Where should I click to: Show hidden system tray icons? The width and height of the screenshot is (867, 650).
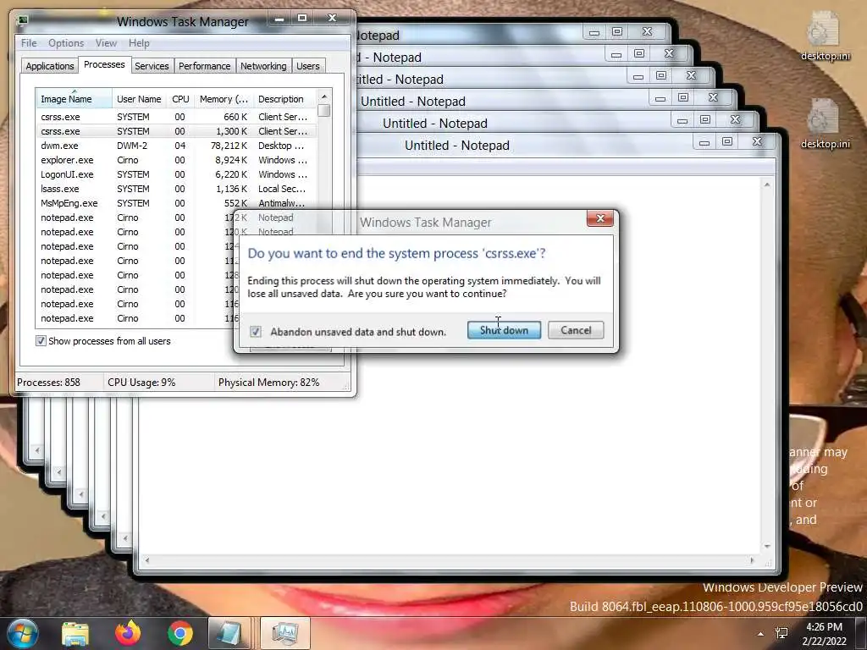click(761, 634)
